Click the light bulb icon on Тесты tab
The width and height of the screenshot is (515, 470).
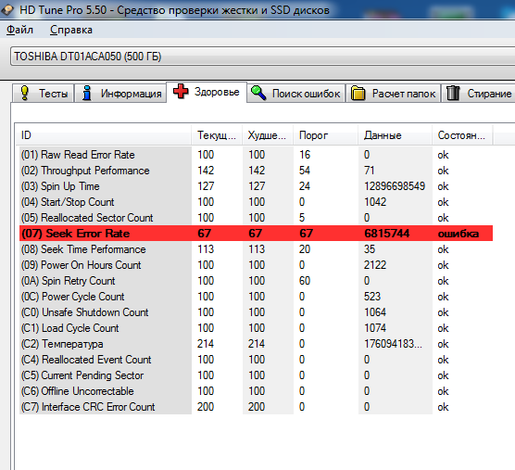pyautogui.click(x=25, y=93)
